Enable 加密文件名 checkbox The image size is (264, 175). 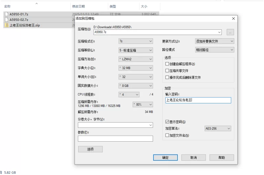click(x=167, y=135)
